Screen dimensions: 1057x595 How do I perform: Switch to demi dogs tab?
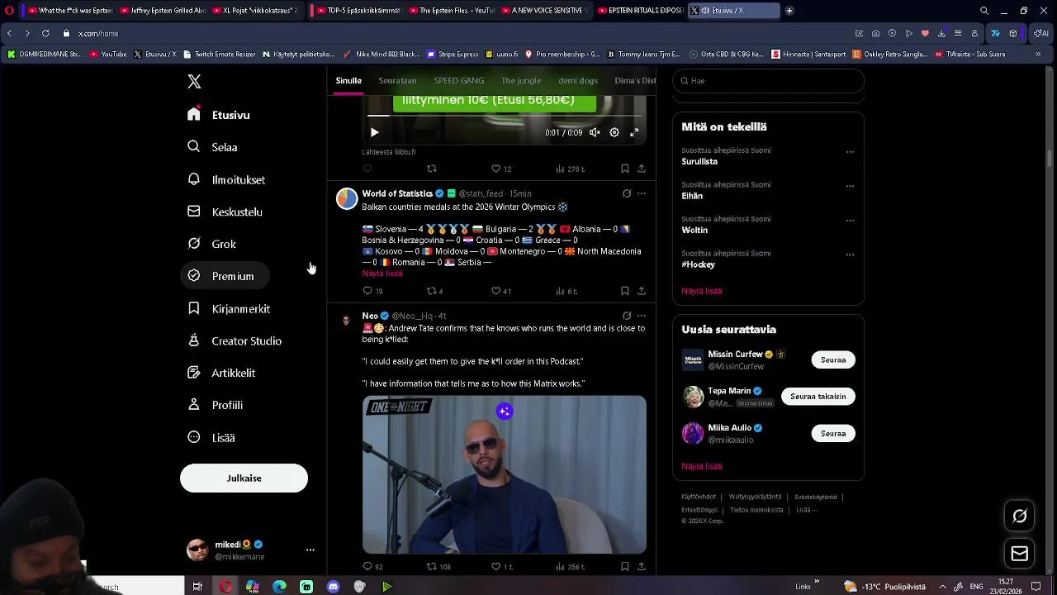[578, 80]
